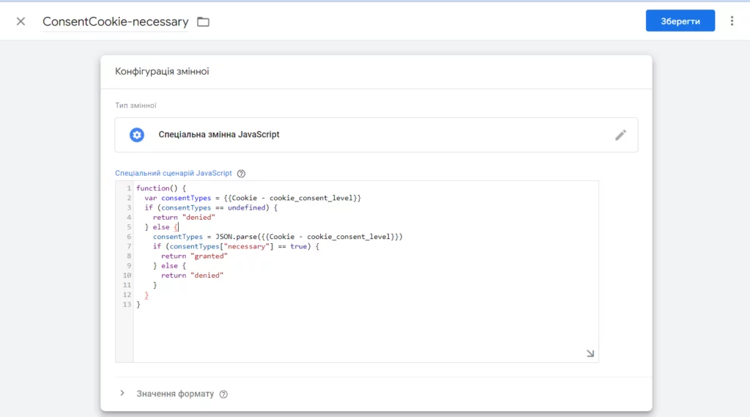This screenshot has height=417, width=750.
Task: Expand the Значення формату section chevron
Action: (x=122, y=393)
